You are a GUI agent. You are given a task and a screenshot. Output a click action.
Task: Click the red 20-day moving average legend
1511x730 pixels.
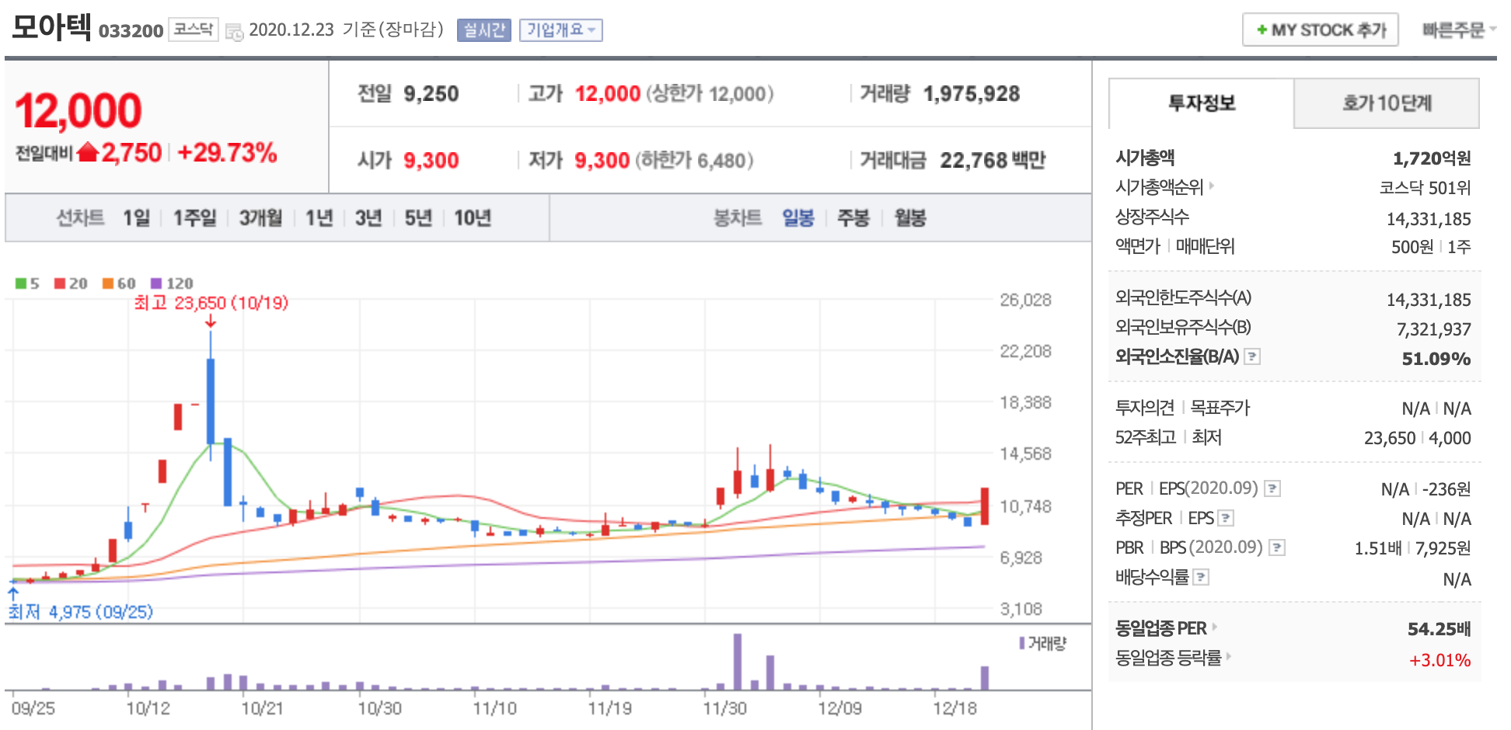tap(71, 283)
